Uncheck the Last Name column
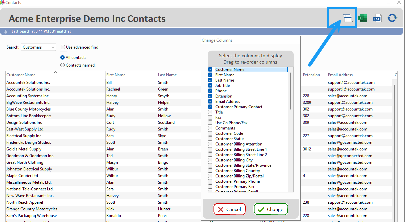405x222 pixels. coord(210,80)
